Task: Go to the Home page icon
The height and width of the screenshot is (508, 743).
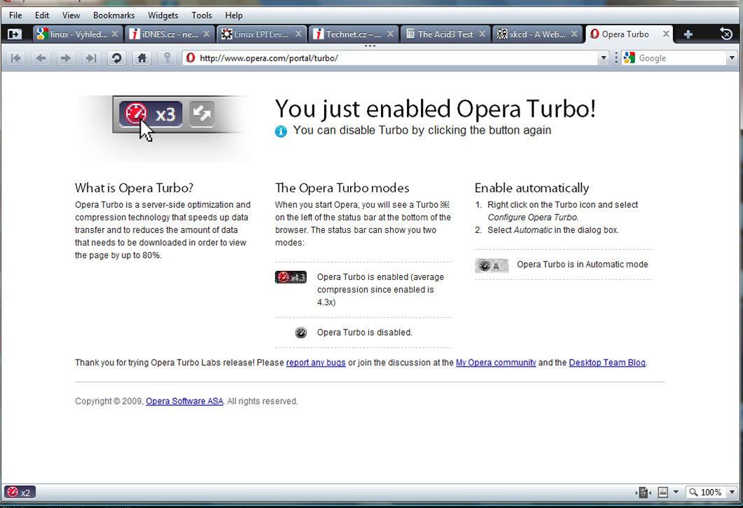Action: (141, 58)
